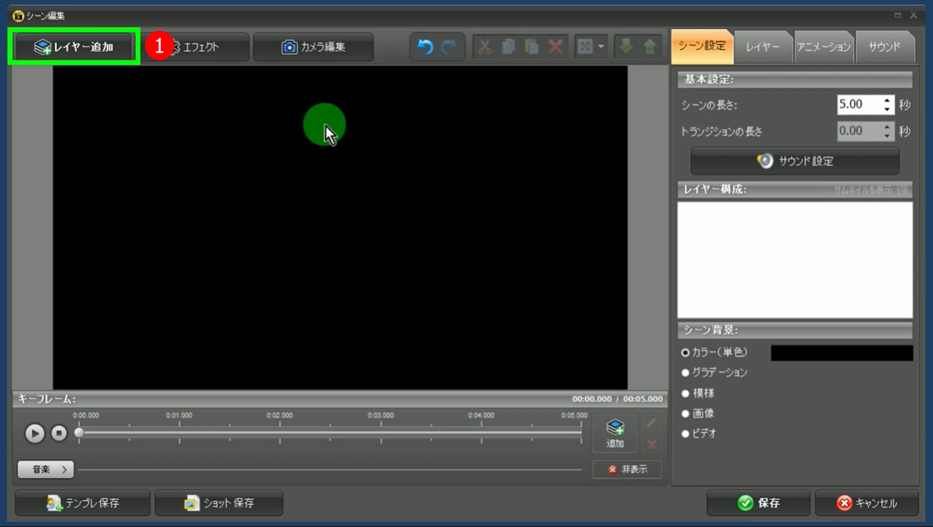Select the ビデオ background radio button
933x527 pixels.
click(x=686, y=434)
